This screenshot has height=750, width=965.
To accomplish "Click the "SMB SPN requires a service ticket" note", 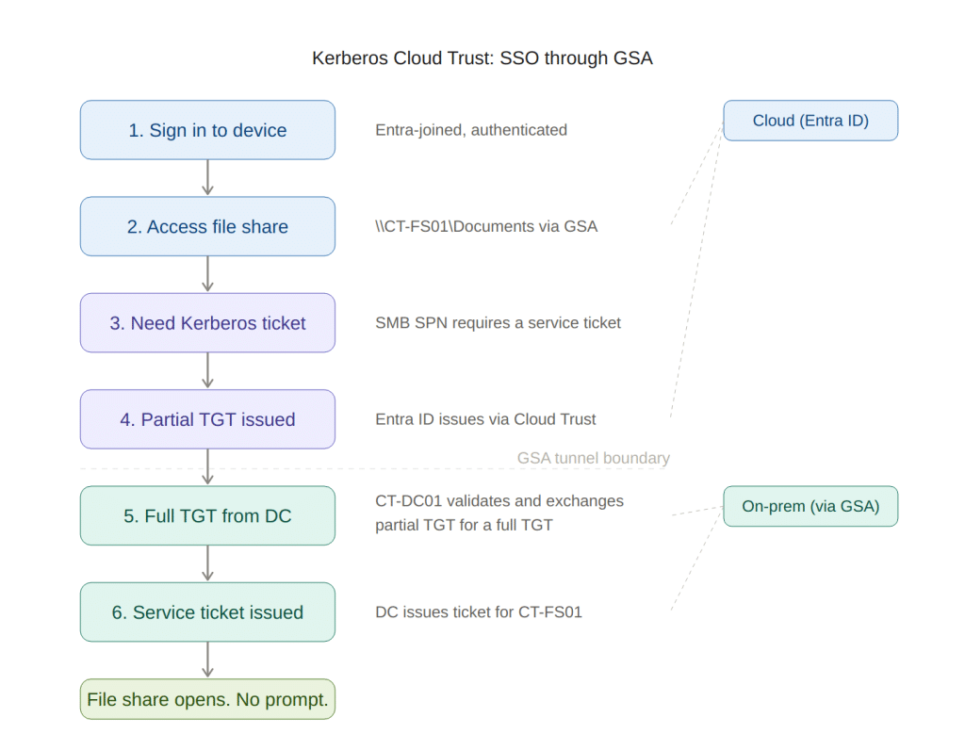I will pyautogui.click(x=498, y=323).
